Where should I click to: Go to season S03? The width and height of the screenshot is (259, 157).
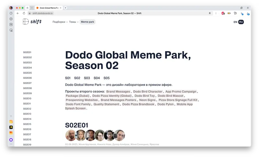tap(87, 78)
